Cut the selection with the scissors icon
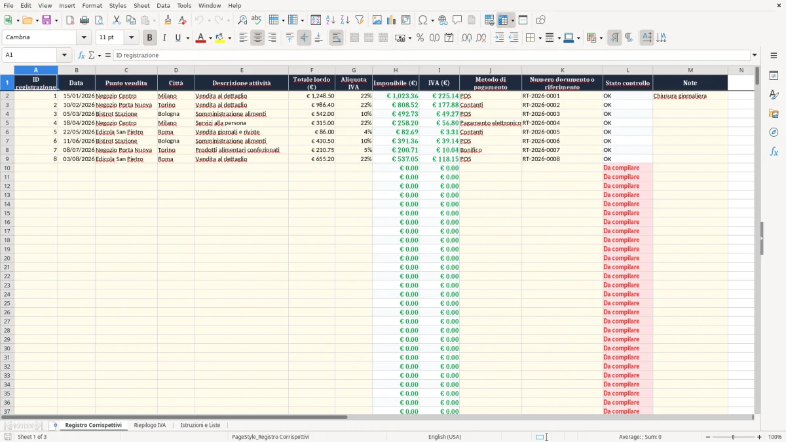The image size is (786, 442). coord(117,20)
